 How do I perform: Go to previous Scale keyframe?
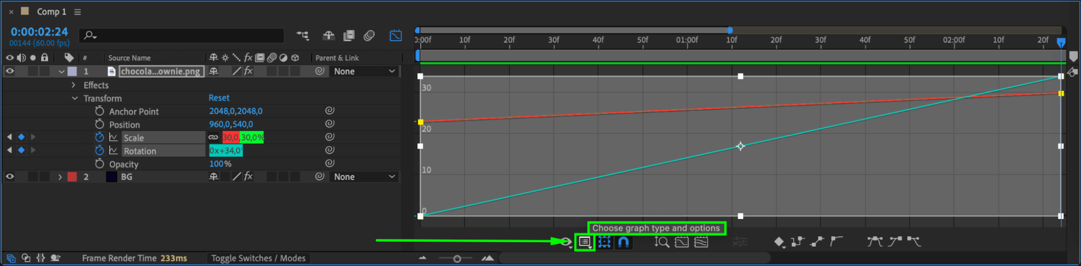9,137
